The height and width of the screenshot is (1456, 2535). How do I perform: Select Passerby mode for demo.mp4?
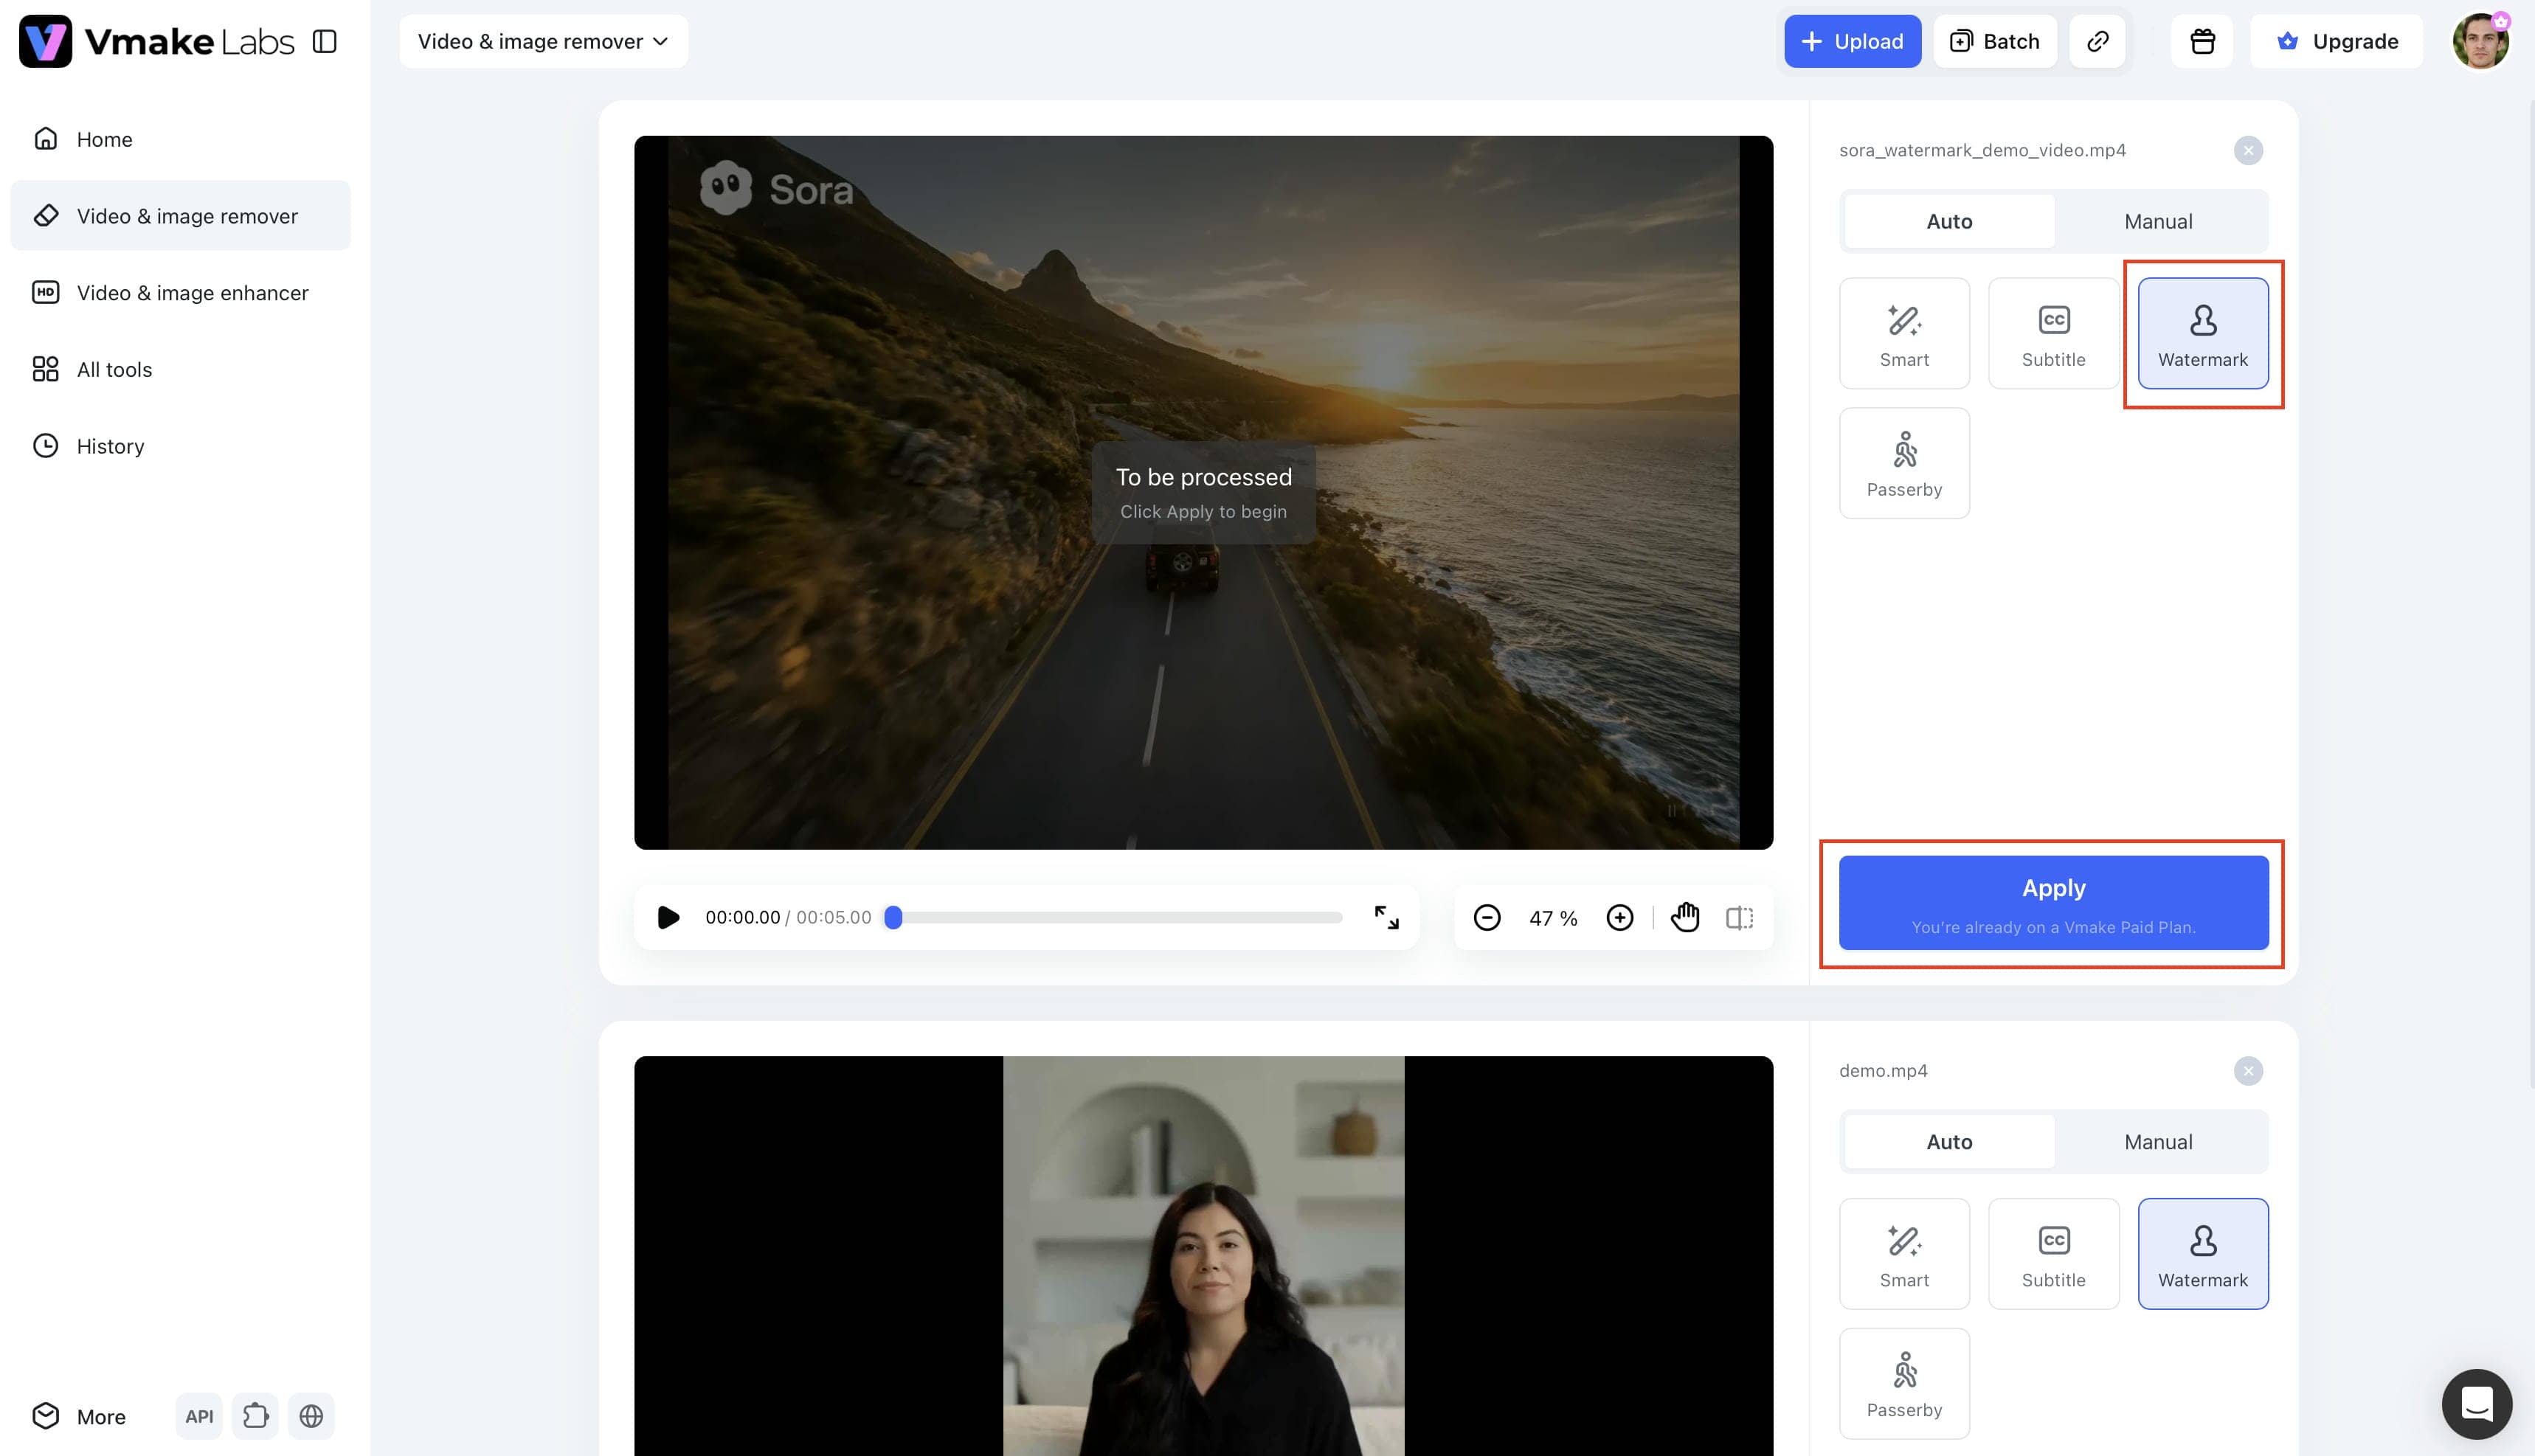pyautogui.click(x=1904, y=1383)
